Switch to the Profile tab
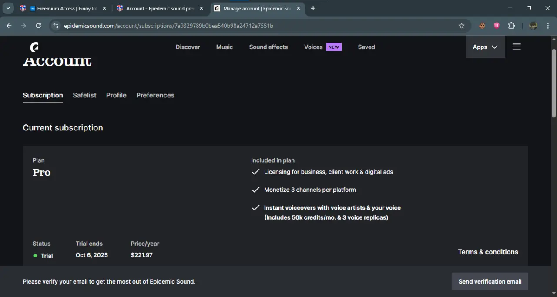Image resolution: width=557 pixels, height=297 pixels. click(x=116, y=95)
